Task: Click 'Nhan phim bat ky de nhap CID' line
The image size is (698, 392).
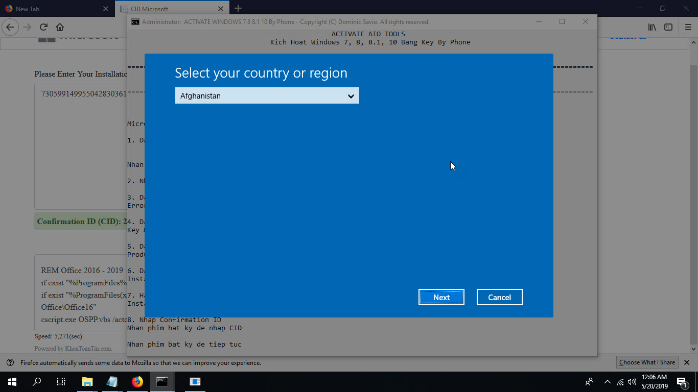Action: (x=184, y=328)
